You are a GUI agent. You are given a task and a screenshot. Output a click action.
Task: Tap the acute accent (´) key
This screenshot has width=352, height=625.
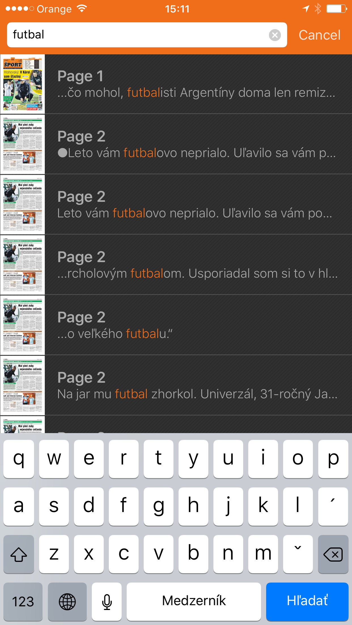333,506
